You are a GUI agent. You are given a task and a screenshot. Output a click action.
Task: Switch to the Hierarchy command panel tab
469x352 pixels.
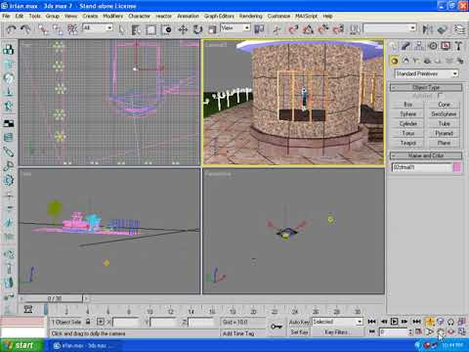click(x=419, y=46)
